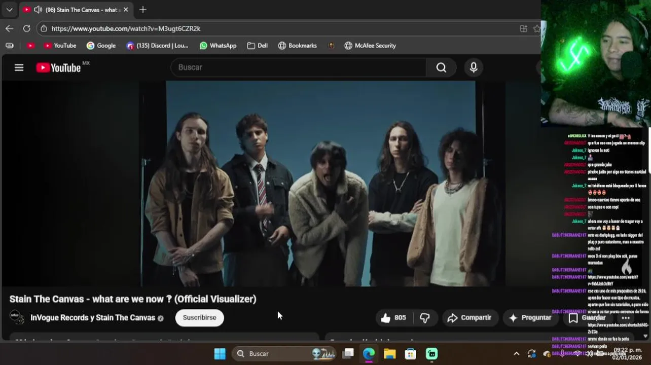Image resolution: width=651 pixels, height=365 pixels.
Task: Open File Explorer from the taskbar
Action: point(389,354)
